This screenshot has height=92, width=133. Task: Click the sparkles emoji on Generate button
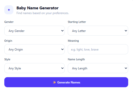[54, 82]
